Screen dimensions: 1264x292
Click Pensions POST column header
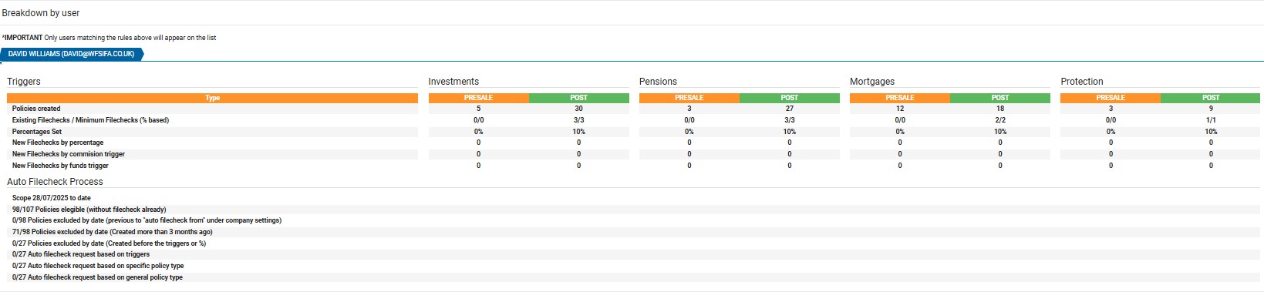pyautogui.click(x=790, y=98)
